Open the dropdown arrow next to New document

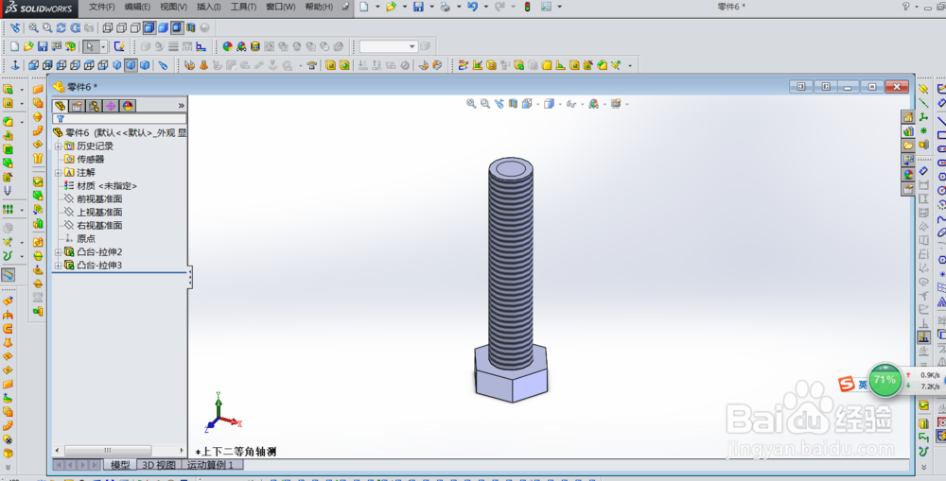pyautogui.click(x=377, y=7)
